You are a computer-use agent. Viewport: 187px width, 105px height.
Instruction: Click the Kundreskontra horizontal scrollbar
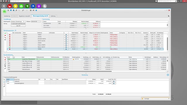(60, 71)
